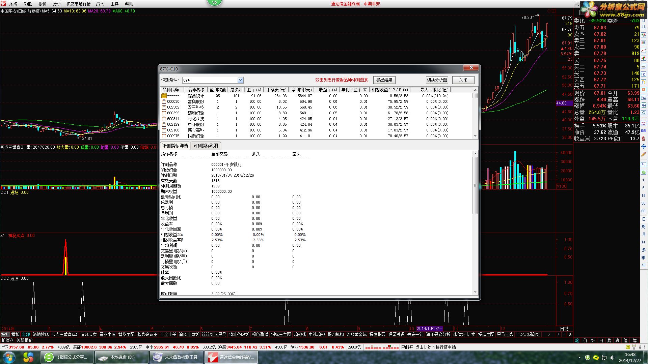The height and width of the screenshot is (364, 648).
Task: Apply the 十全十美 indicator
Action: tap(168, 334)
